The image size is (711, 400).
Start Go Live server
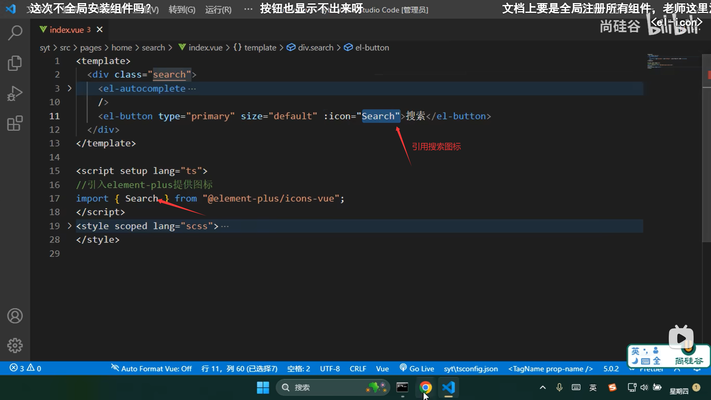(417, 369)
